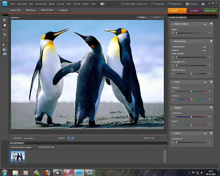This screenshot has height=176, width=220.
Task: Select the Hand tool
Action: 5,25
